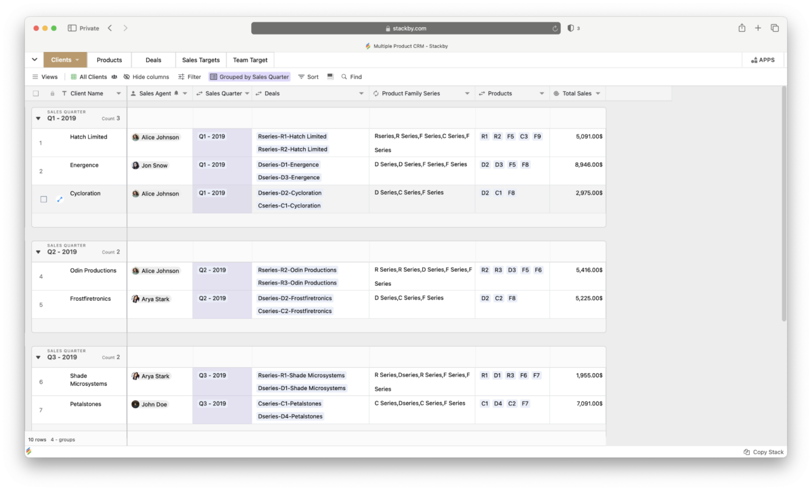Viewport: 812px width, 490px height.
Task: Click Grouped by Sales Quarter button
Action: click(249, 77)
